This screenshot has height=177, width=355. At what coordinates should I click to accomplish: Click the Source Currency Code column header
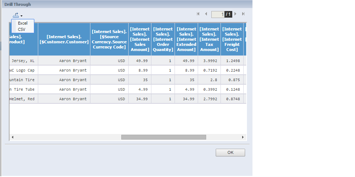click(109, 39)
